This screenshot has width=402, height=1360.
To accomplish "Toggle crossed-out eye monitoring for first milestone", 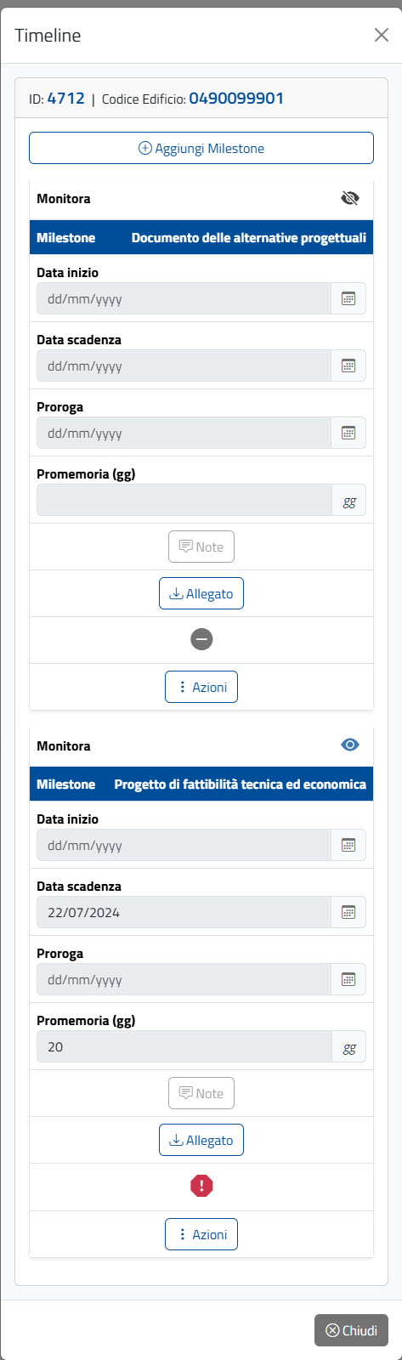I will coord(349,198).
